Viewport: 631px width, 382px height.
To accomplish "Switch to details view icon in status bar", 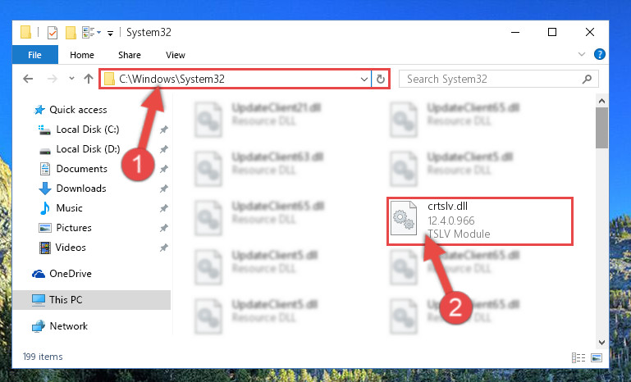I will coord(578,357).
